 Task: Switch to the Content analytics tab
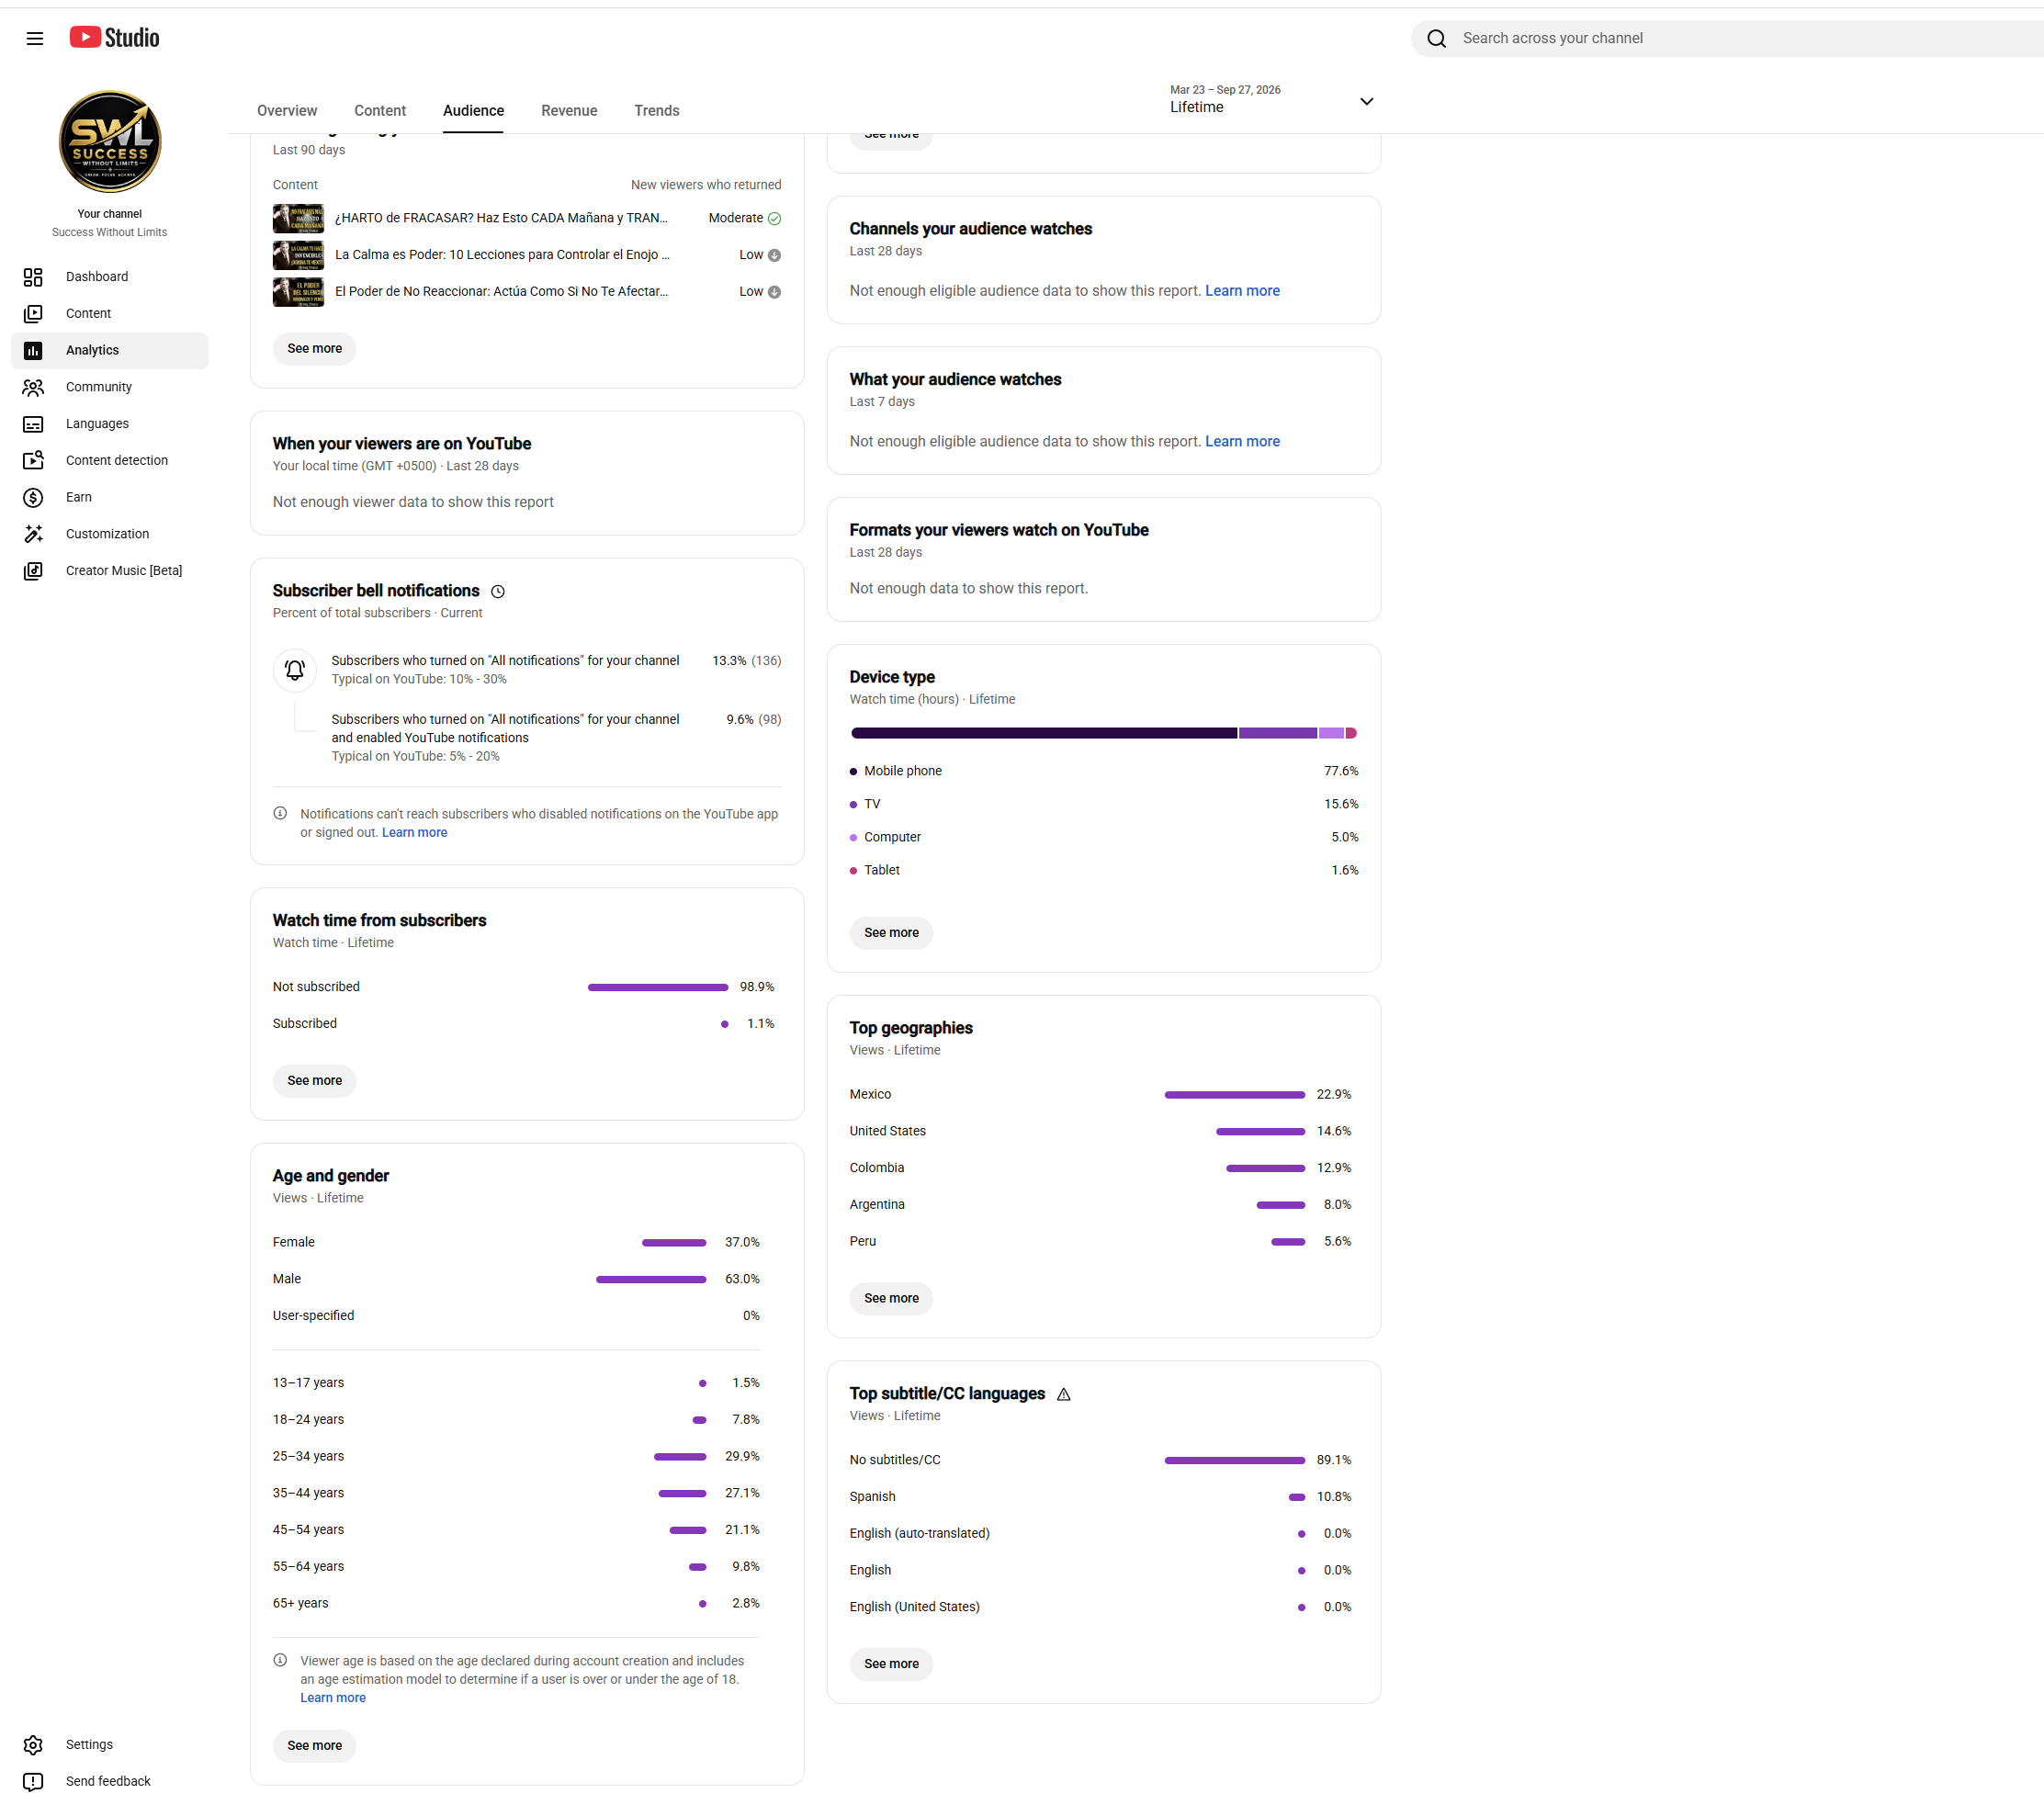(x=380, y=111)
